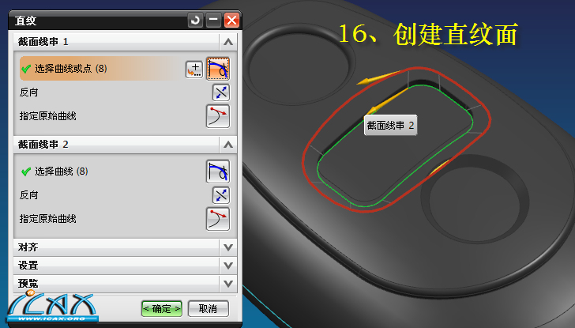Click the 取消 button
The image size is (575, 328).
pos(208,309)
